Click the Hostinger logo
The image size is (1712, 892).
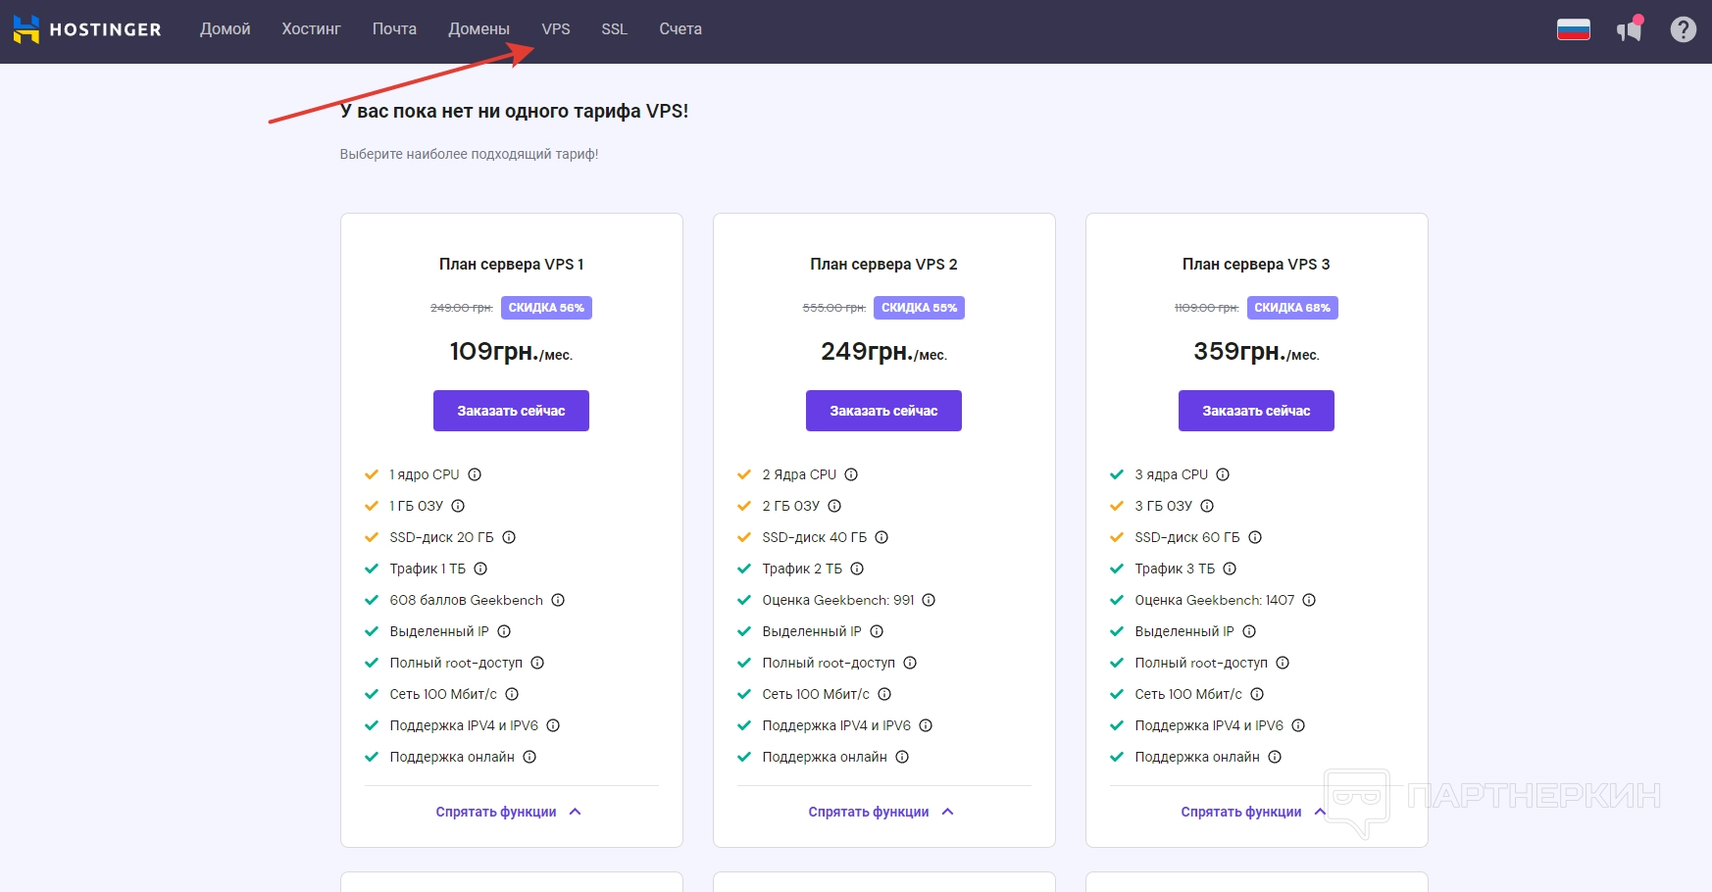(86, 29)
